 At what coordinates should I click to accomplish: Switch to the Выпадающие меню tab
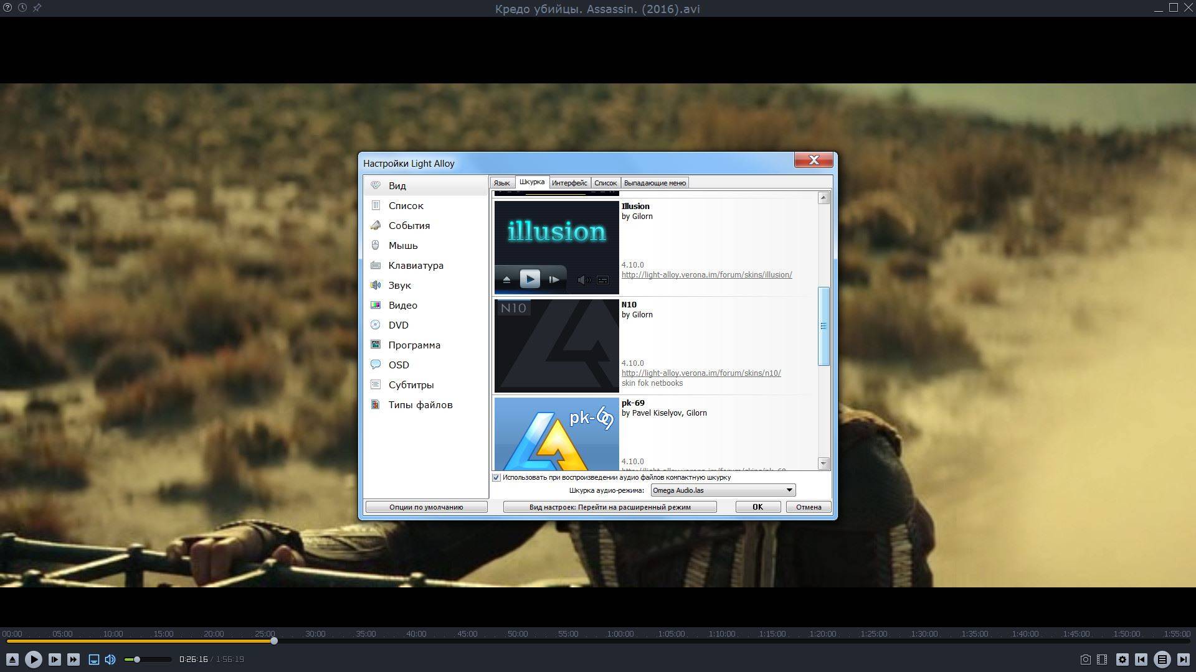[x=655, y=183]
